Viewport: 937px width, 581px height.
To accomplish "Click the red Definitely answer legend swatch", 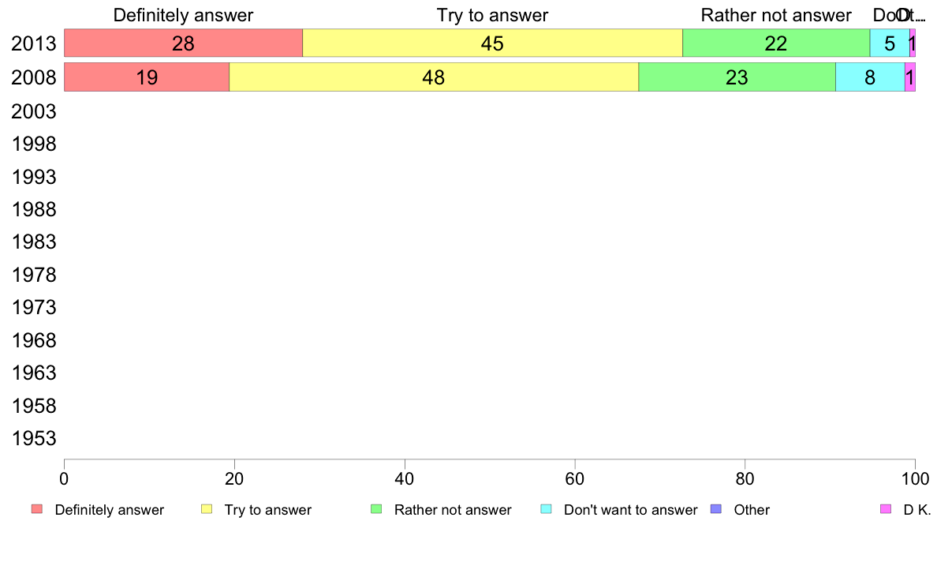I will click(37, 509).
